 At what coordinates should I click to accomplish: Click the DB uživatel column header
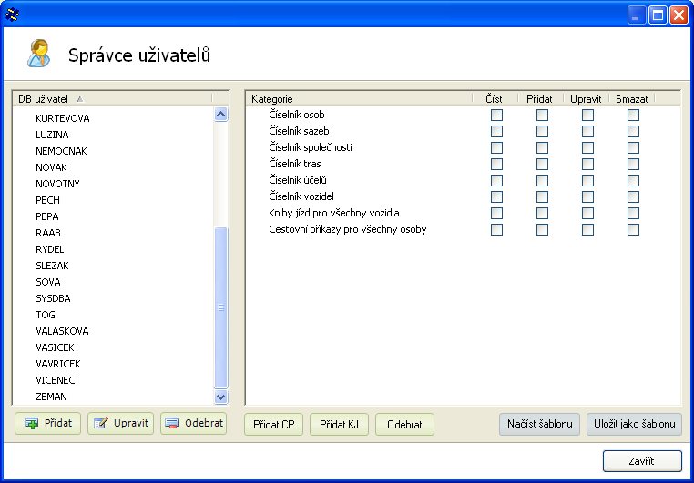pyautogui.click(x=113, y=99)
